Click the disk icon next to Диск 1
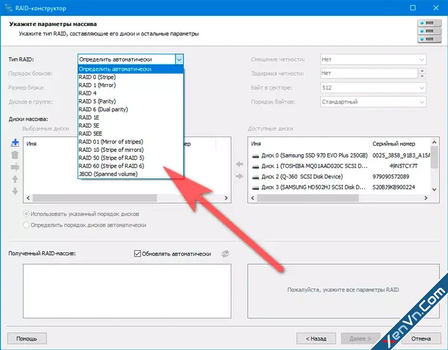Image resolution: width=448 pixels, height=350 pixels. point(255,166)
